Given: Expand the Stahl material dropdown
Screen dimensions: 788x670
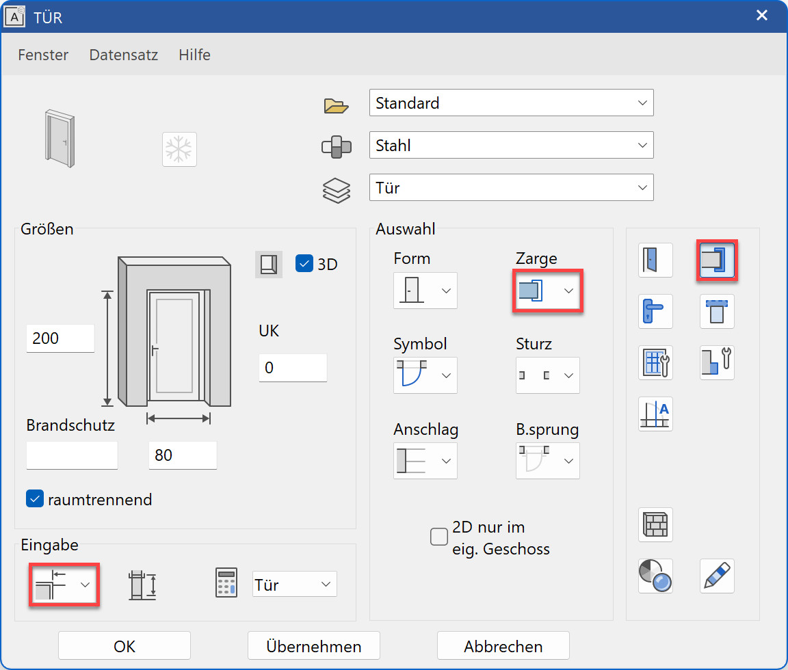Looking at the screenshot, I should click(x=511, y=146).
